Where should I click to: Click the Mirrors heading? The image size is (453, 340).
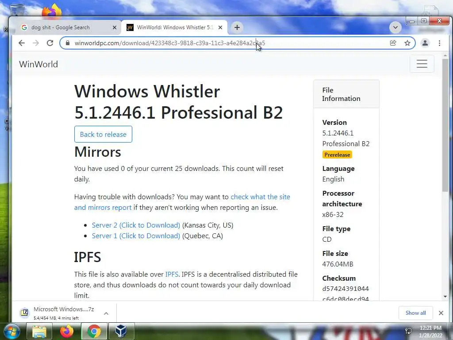pyautogui.click(x=98, y=152)
